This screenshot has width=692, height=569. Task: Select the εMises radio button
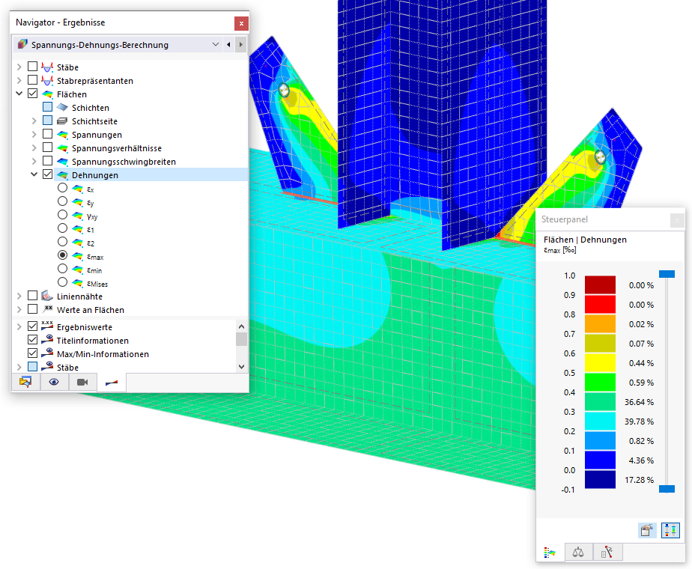coord(63,282)
